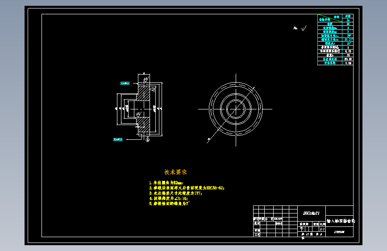Click the '20CrMnTi' material text in title block

click(311, 213)
